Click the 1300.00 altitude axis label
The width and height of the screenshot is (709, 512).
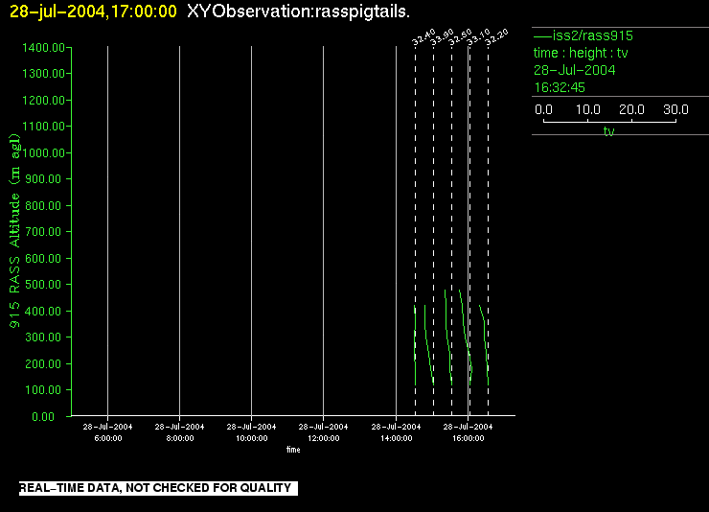tap(43, 73)
